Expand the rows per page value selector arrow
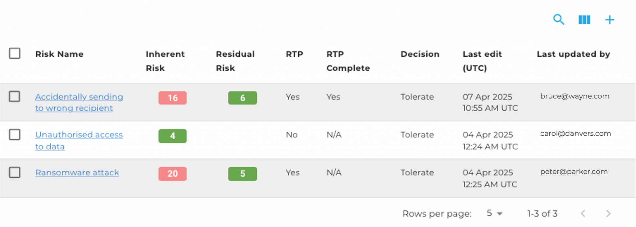This screenshot has height=227, width=636. (x=499, y=213)
